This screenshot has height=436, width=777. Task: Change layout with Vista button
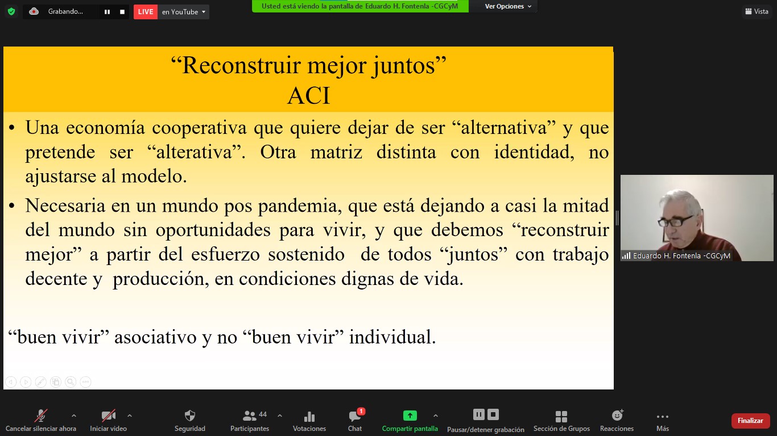click(756, 11)
